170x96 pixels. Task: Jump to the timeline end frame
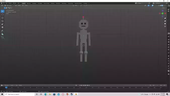89,85
